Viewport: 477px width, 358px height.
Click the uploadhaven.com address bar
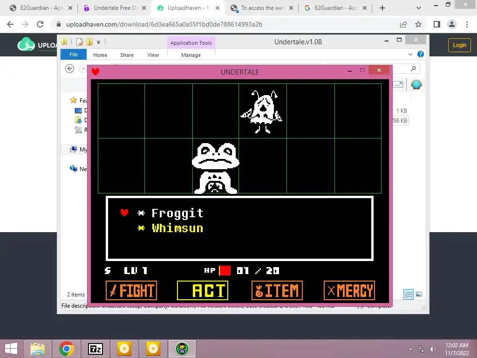click(164, 24)
